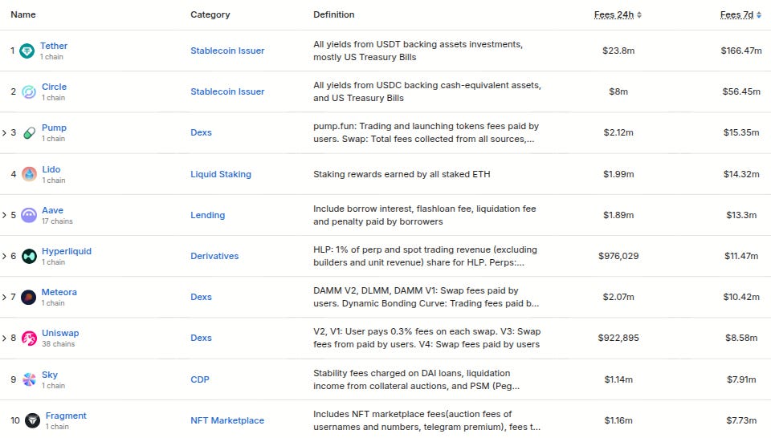Select Meteora's $10.42m 7d fees value

[741, 297]
